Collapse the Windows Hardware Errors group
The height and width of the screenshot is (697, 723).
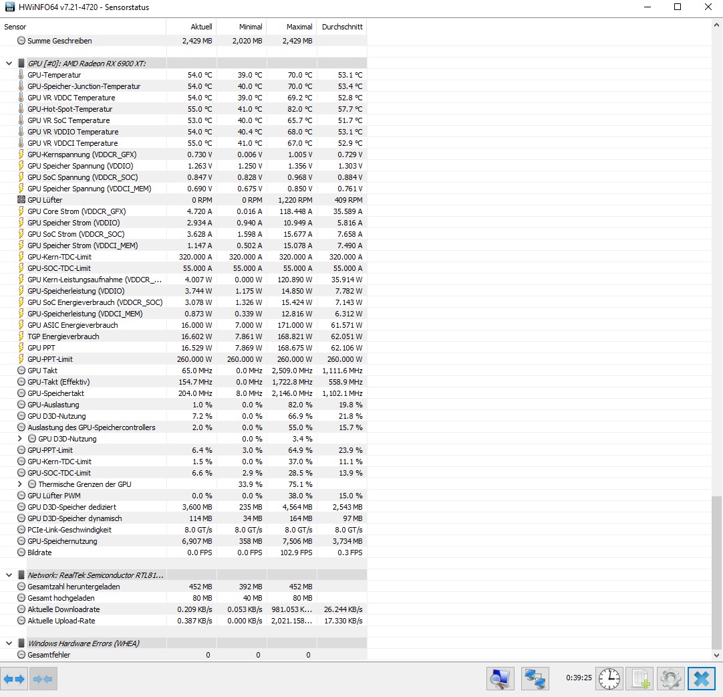pyautogui.click(x=9, y=643)
